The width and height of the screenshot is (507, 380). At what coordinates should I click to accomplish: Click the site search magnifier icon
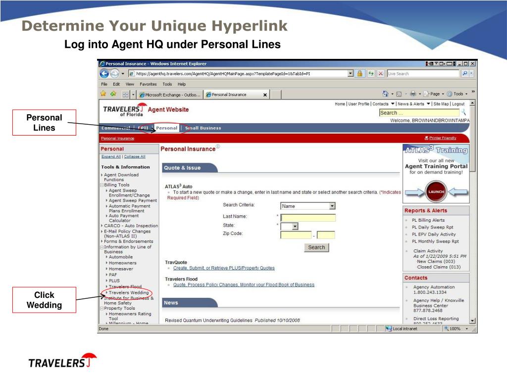point(463,112)
